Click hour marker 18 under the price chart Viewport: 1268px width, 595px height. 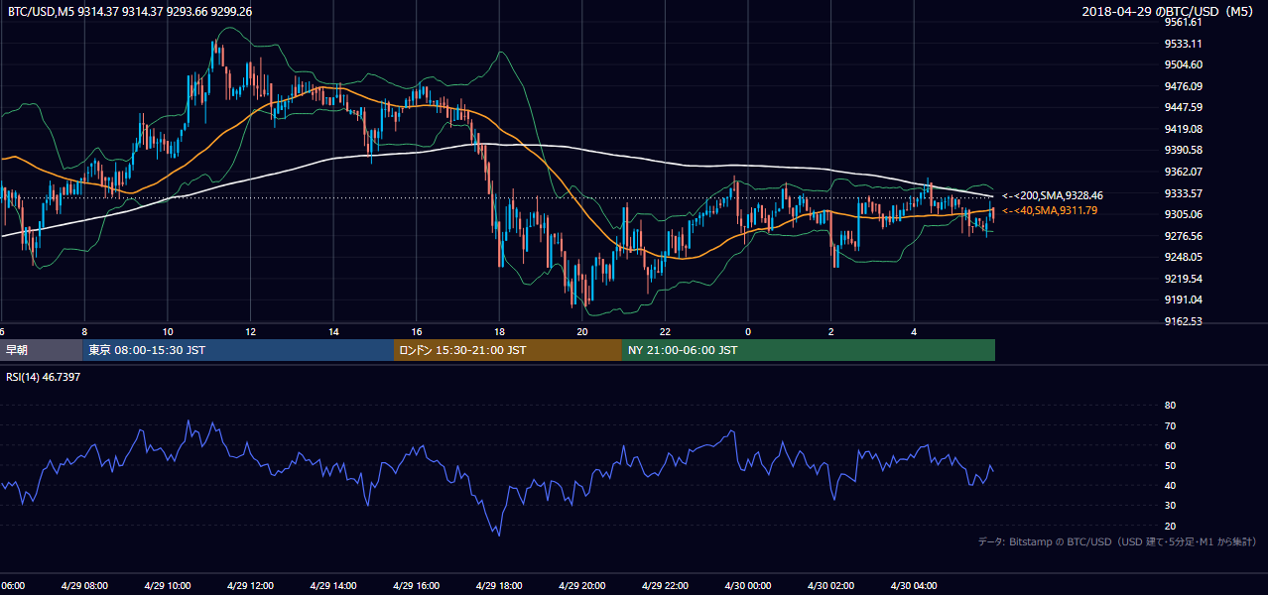499,331
